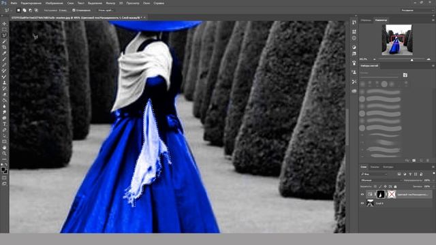Hide the Hue/Saturation adjustment layer

pos(362,195)
